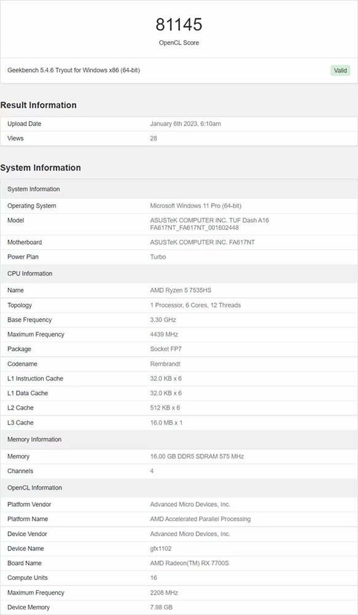Screen dimensions: 358x615
Task: Click the Platform Vendor row label
Action: pos(29,504)
